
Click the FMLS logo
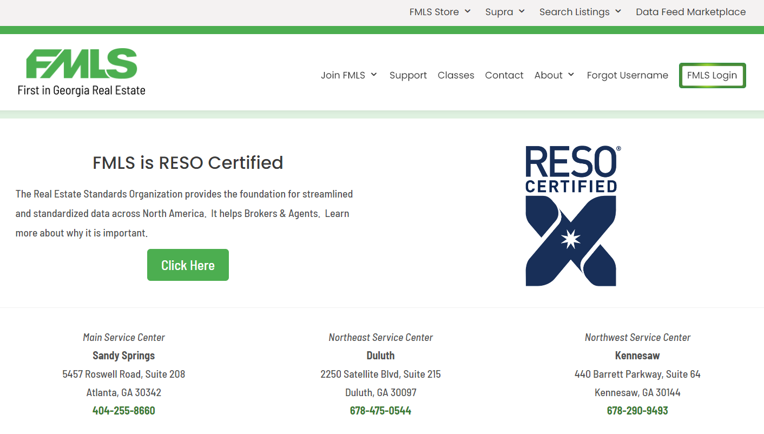pyautogui.click(x=82, y=73)
